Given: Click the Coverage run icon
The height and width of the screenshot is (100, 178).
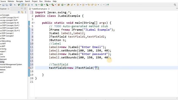Looking at the screenshot, I should coord(47,5).
